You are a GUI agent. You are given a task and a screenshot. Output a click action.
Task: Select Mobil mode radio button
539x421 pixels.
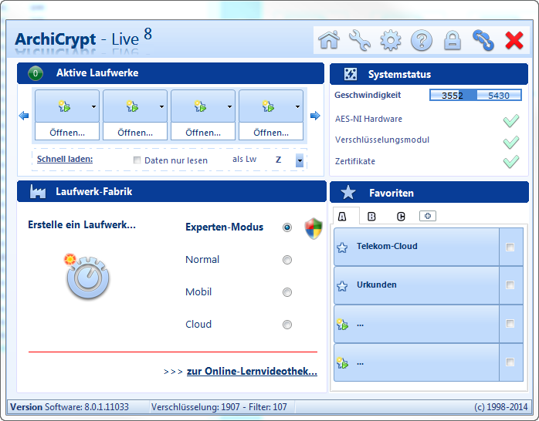pyautogui.click(x=287, y=292)
